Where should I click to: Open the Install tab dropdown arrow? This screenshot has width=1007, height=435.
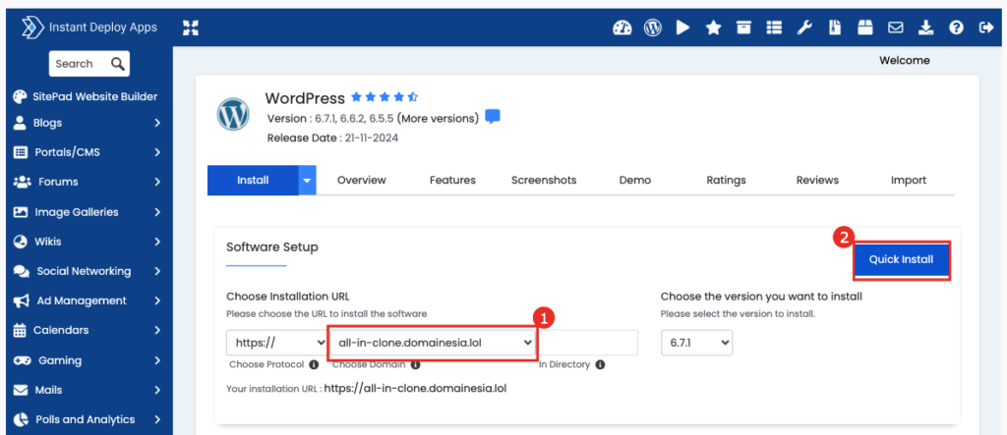307,181
